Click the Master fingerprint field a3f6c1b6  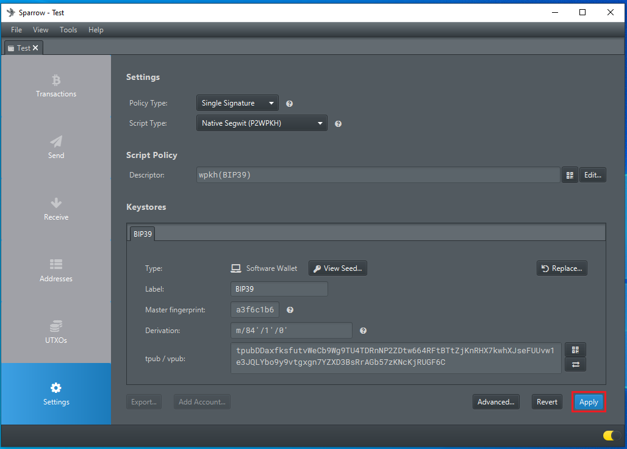(255, 310)
